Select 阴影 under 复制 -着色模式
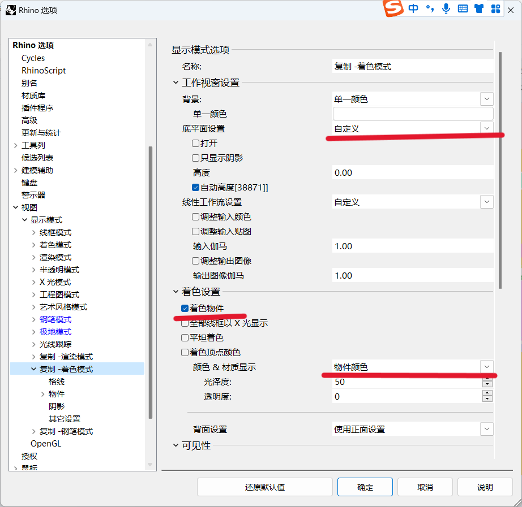This screenshot has height=507, width=522. [x=57, y=406]
